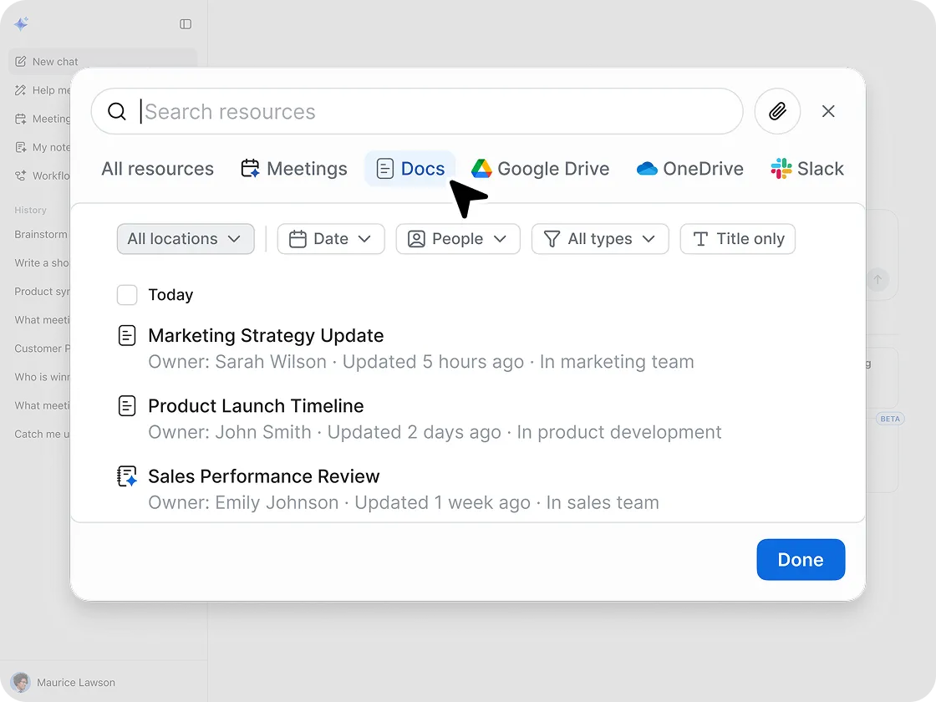Click the sidebar collapse icon

click(x=186, y=24)
